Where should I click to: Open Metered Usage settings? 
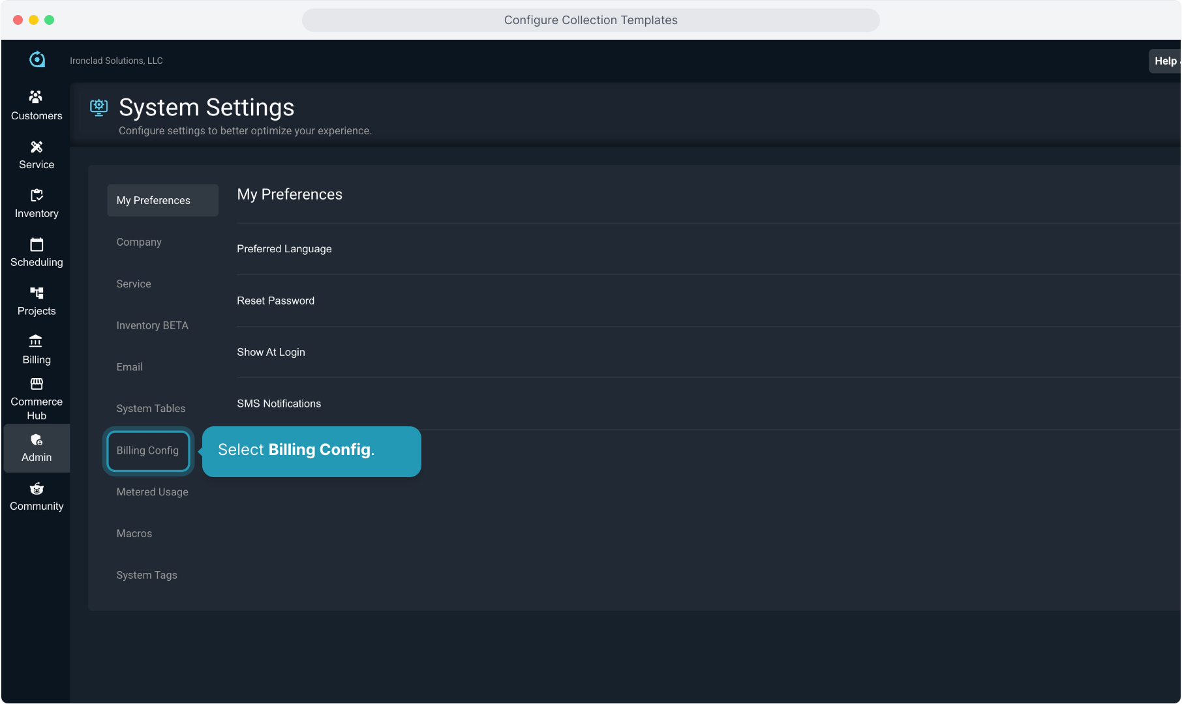pyautogui.click(x=152, y=492)
